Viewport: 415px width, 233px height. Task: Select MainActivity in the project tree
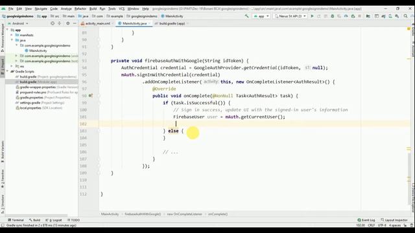(x=36, y=50)
